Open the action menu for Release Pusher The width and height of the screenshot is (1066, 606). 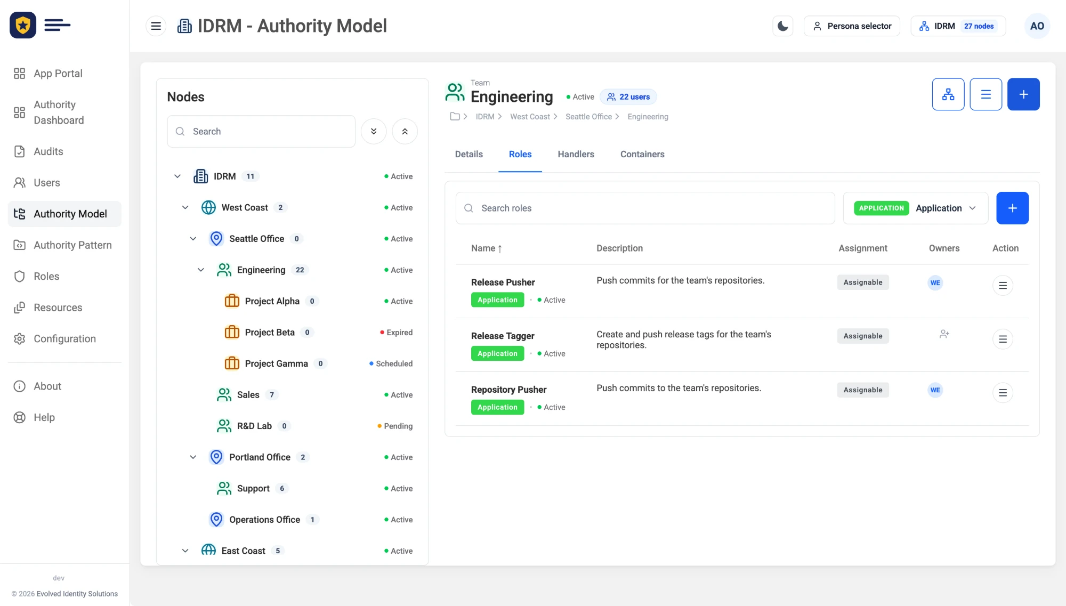(x=1002, y=286)
